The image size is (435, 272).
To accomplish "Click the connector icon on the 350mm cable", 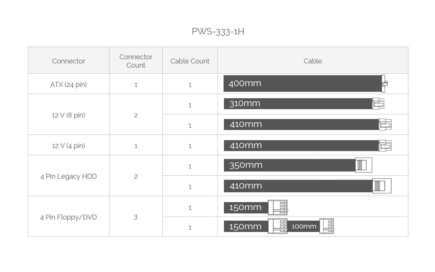I will 363,165.
